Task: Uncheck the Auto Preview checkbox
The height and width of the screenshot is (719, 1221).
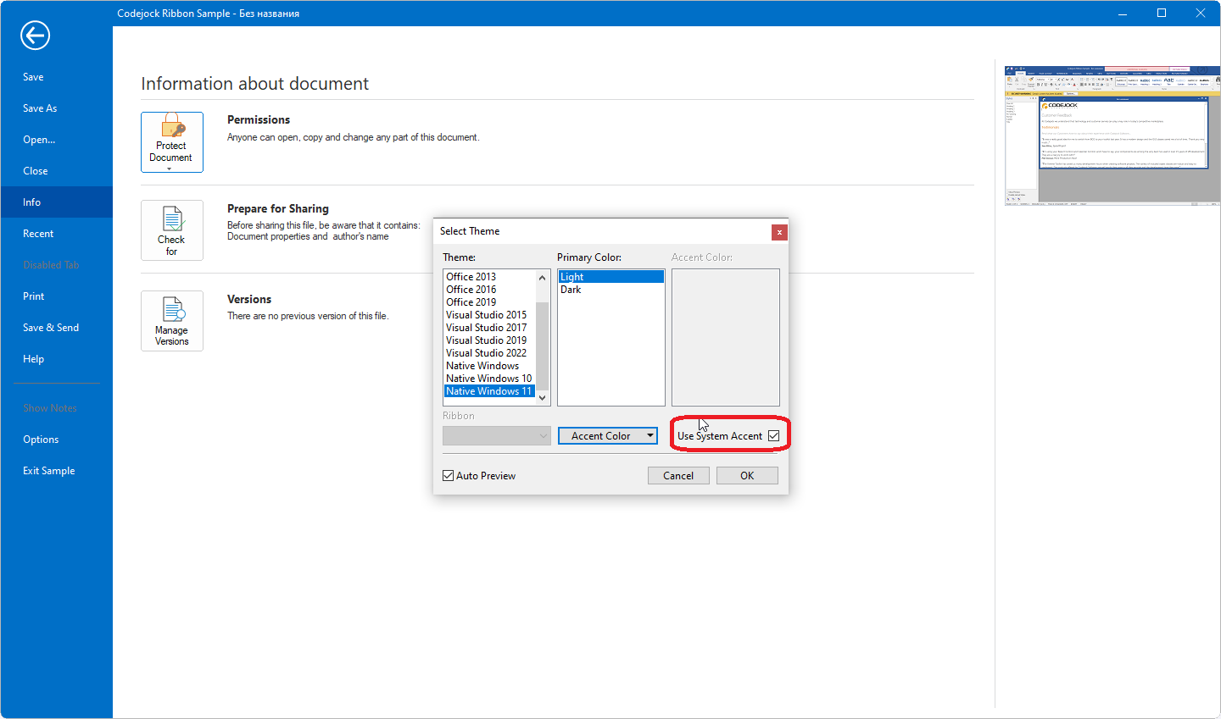Action: 449,476
